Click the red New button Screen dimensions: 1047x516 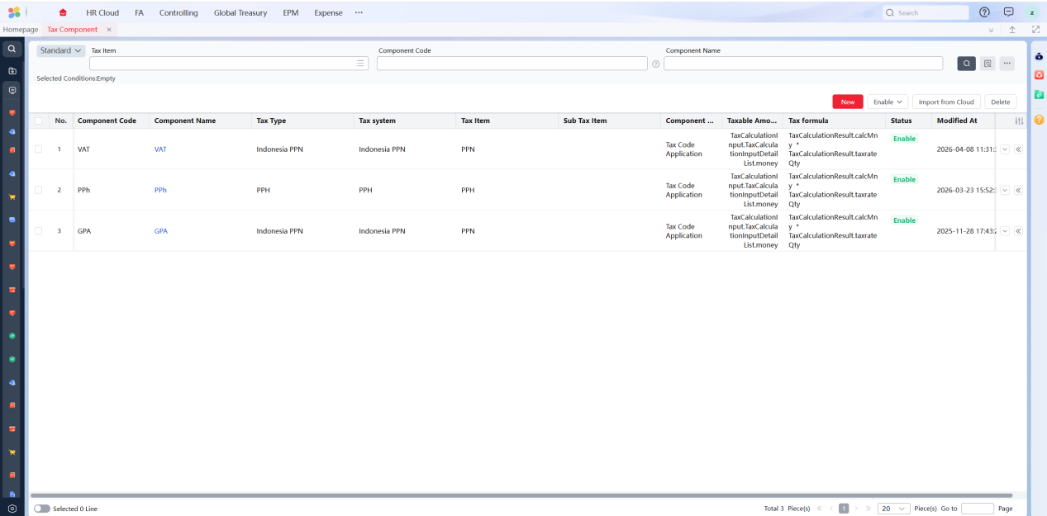pos(847,102)
